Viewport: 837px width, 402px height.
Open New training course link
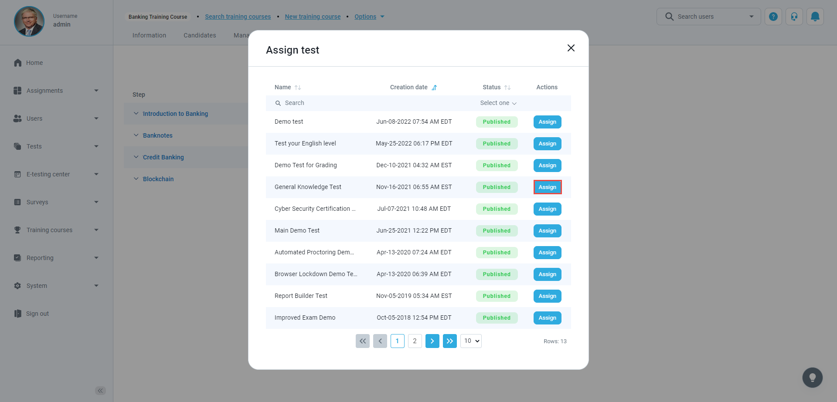(313, 17)
